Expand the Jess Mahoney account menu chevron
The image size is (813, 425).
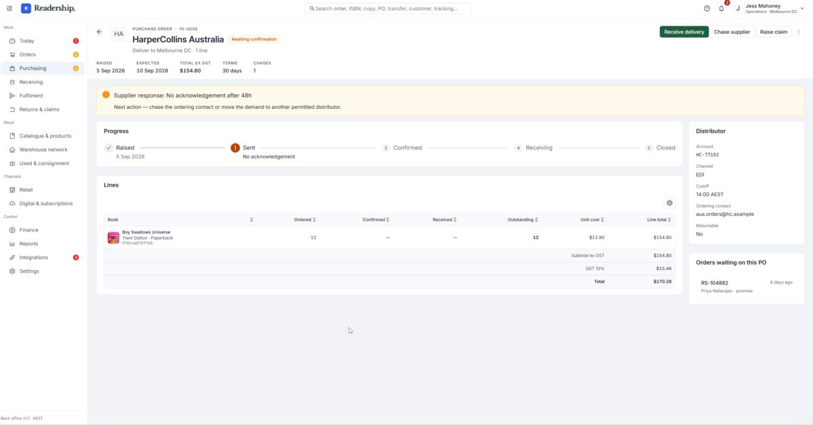coord(803,9)
